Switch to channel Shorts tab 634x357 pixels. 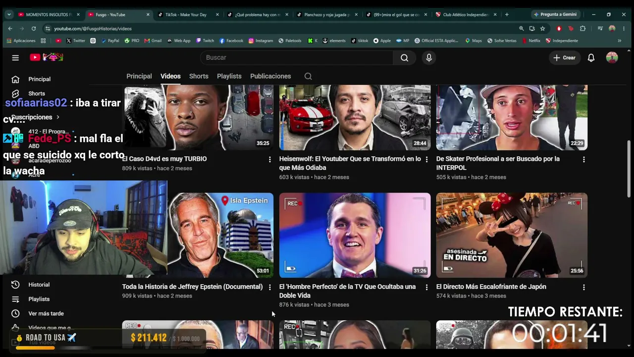(199, 76)
